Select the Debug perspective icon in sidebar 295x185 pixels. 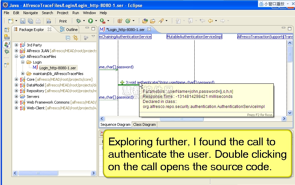tap(7, 51)
